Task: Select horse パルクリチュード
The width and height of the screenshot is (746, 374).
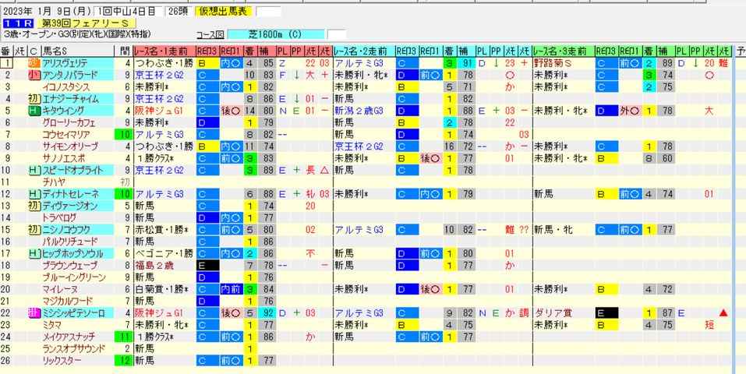Action: (77, 242)
